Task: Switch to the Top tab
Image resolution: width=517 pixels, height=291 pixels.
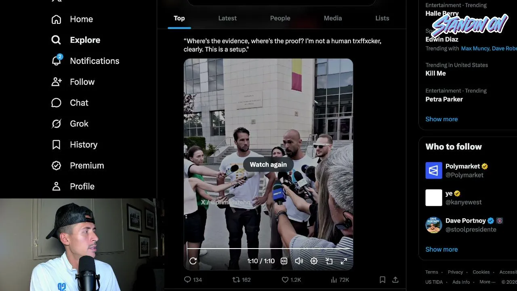Action: click(179, 18)
